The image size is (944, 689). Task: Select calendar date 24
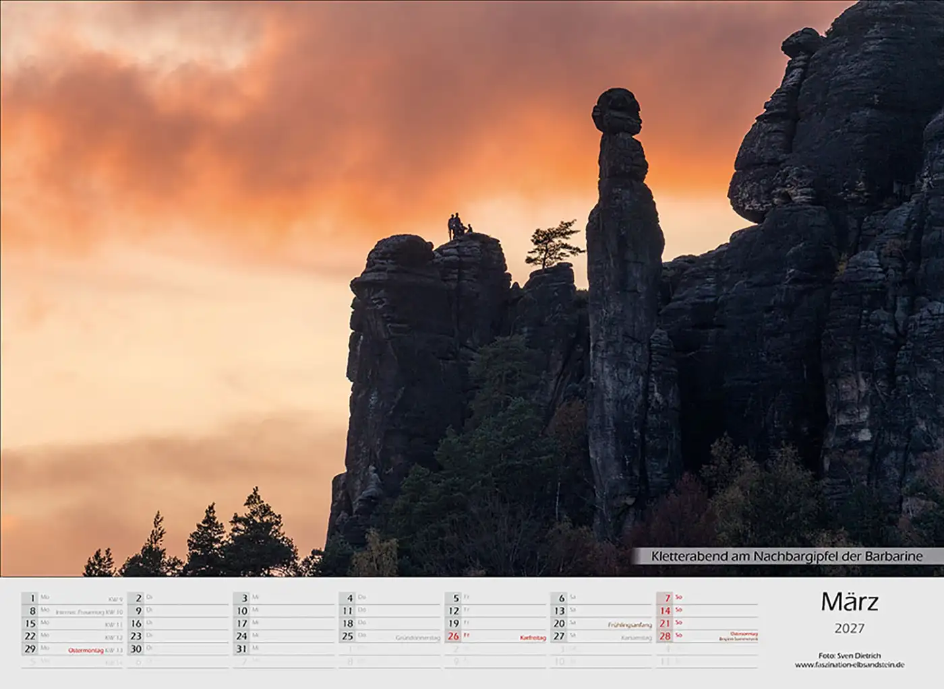[x=242, y=636]
